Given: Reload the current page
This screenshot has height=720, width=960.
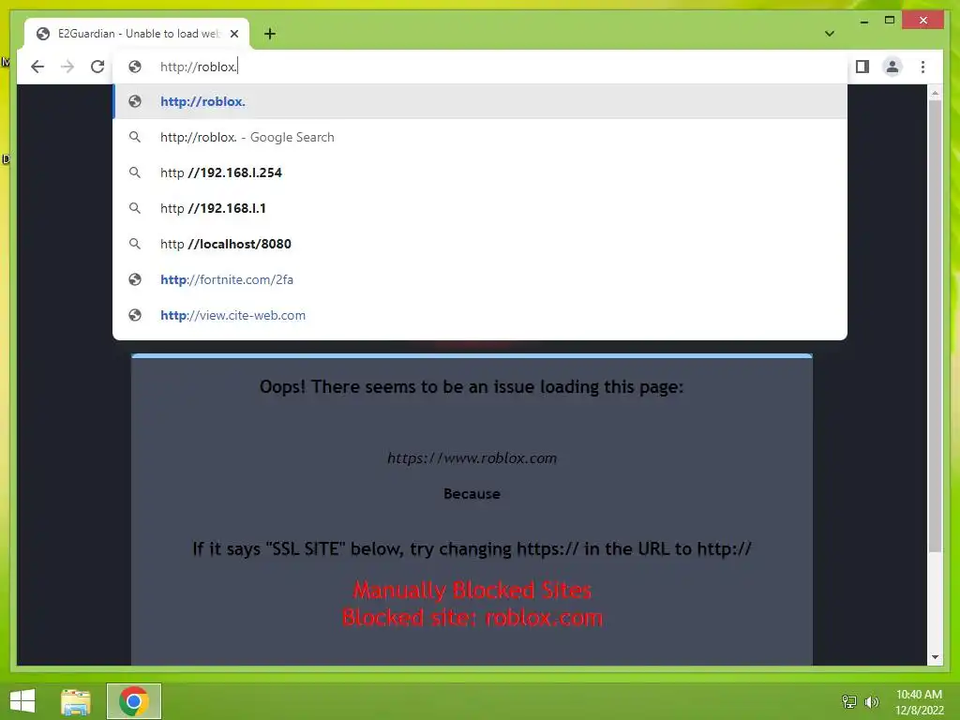Looking at the screenshot, I should pos(97,67).
